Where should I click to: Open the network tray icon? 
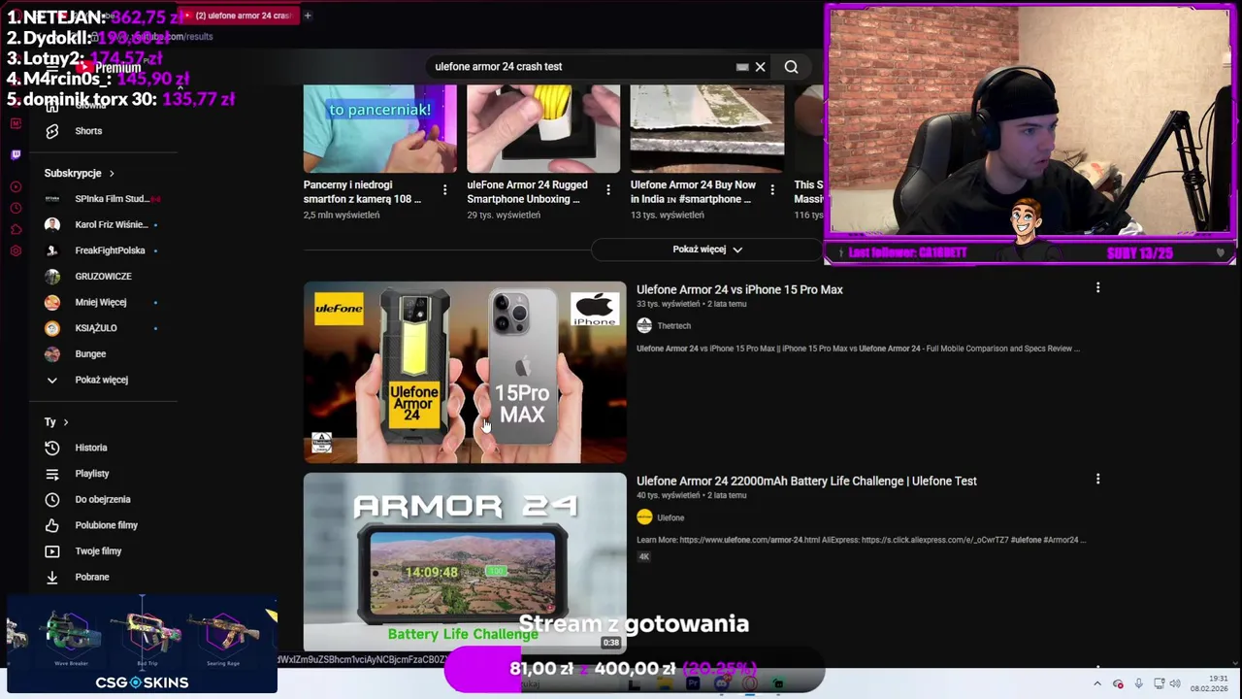pos(1160,683)
